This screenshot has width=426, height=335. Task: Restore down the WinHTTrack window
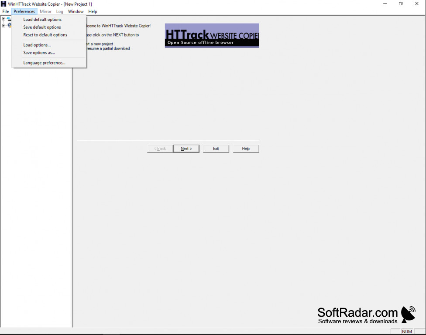pos(401,4)
